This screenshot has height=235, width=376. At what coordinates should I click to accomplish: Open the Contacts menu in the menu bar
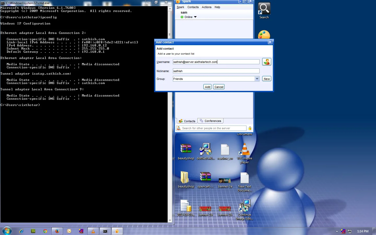[x=193, y=7]
